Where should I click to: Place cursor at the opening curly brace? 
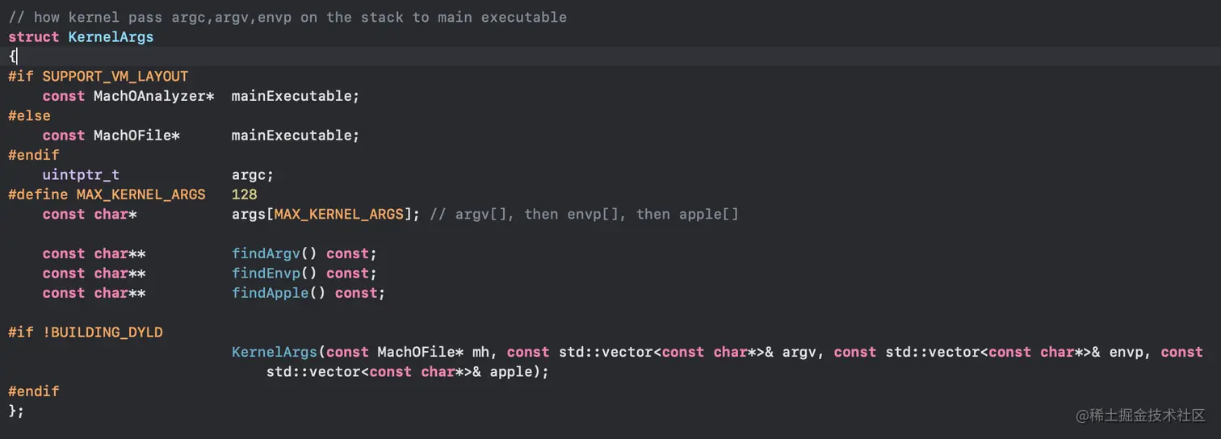12,56
